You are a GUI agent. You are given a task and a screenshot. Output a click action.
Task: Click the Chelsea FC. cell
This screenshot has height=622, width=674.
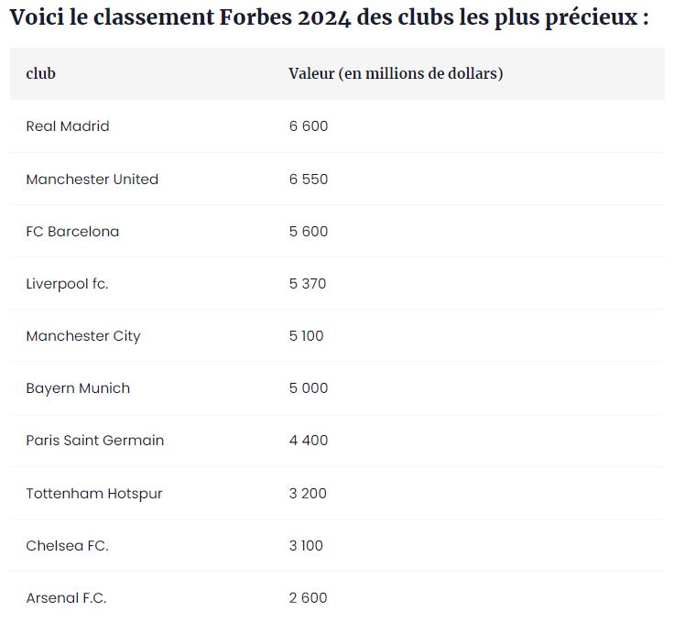(67, 546)
